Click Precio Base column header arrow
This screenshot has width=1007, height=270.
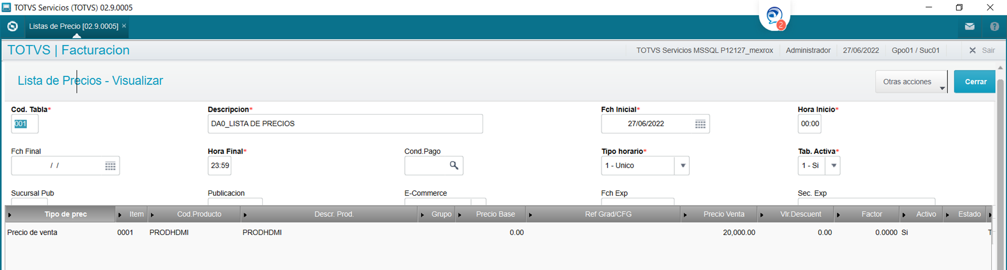coord(460,215)
